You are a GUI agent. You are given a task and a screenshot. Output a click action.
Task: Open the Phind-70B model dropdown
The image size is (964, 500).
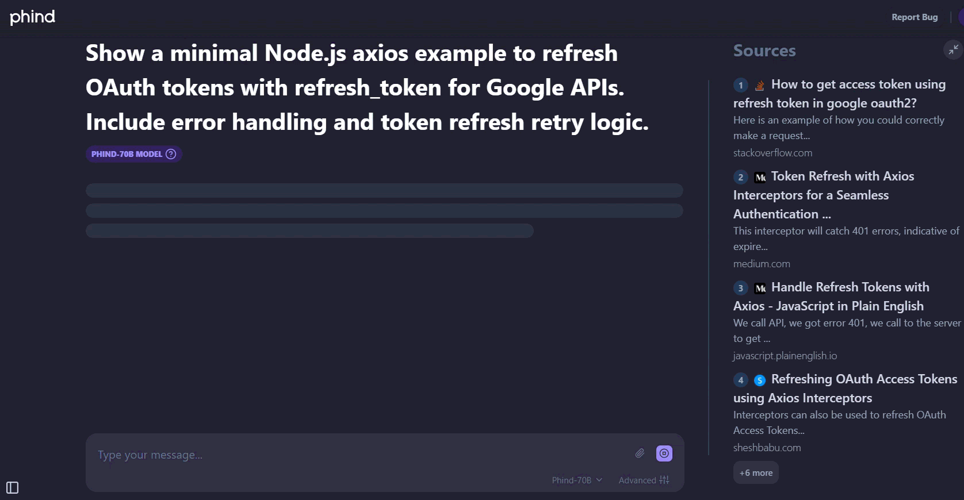[x=577, y=480]
